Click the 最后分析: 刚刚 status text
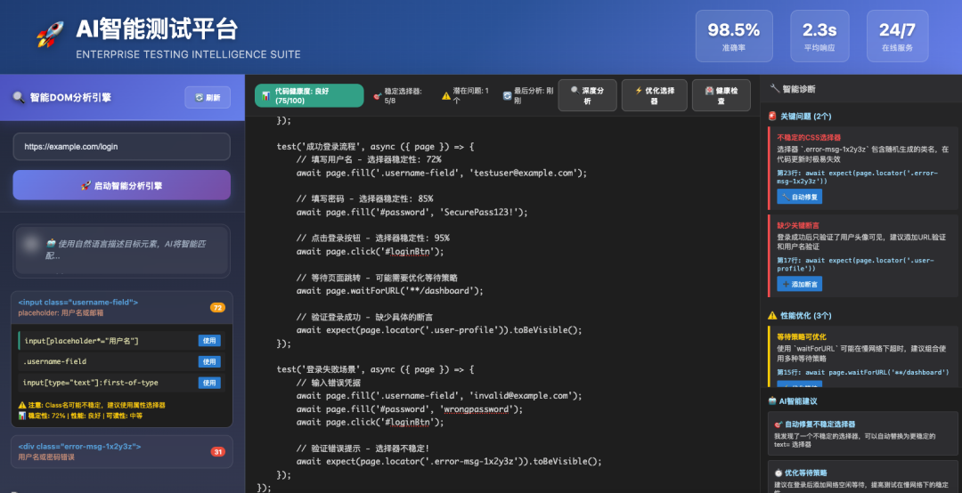962x493 pixels. (x=528, y=95)
